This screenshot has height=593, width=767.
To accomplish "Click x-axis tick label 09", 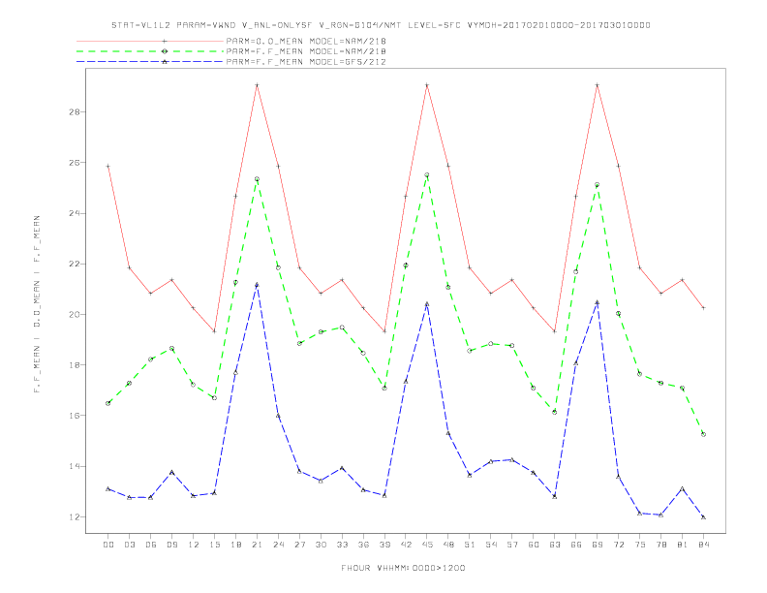I will (171, 545).
